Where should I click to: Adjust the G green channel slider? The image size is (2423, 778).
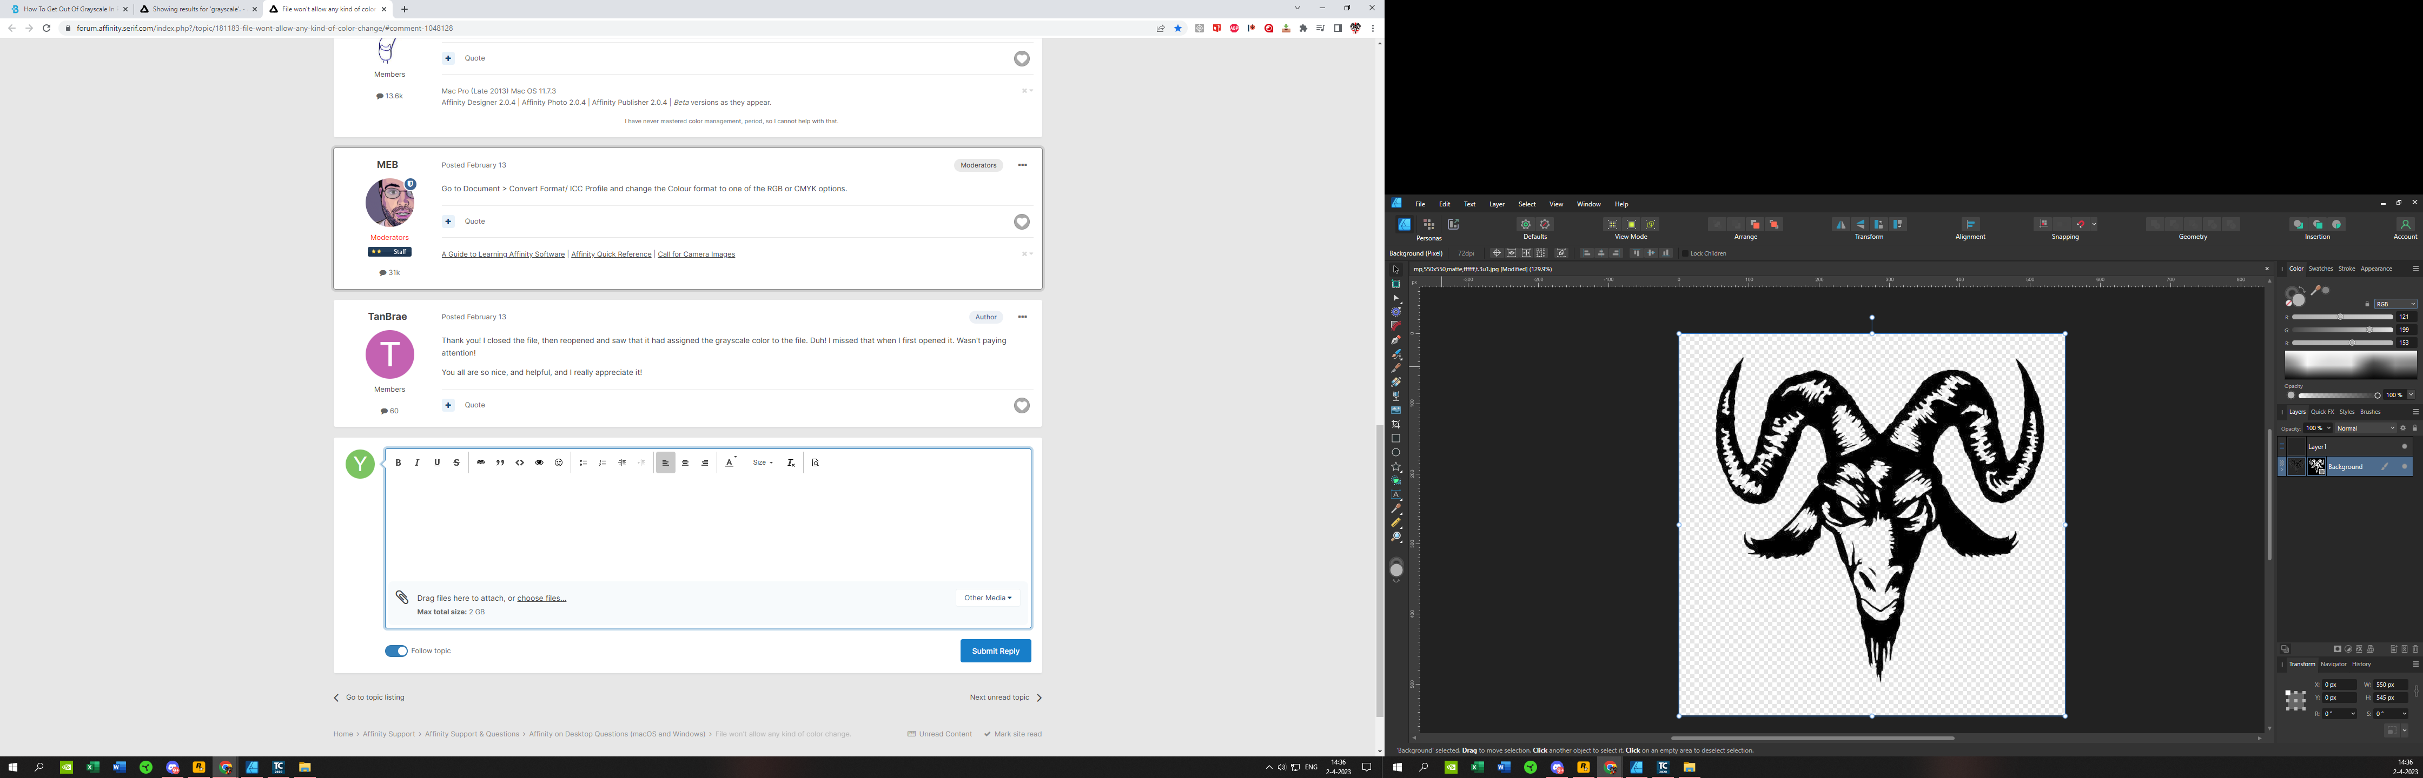tap(2342, 331)
